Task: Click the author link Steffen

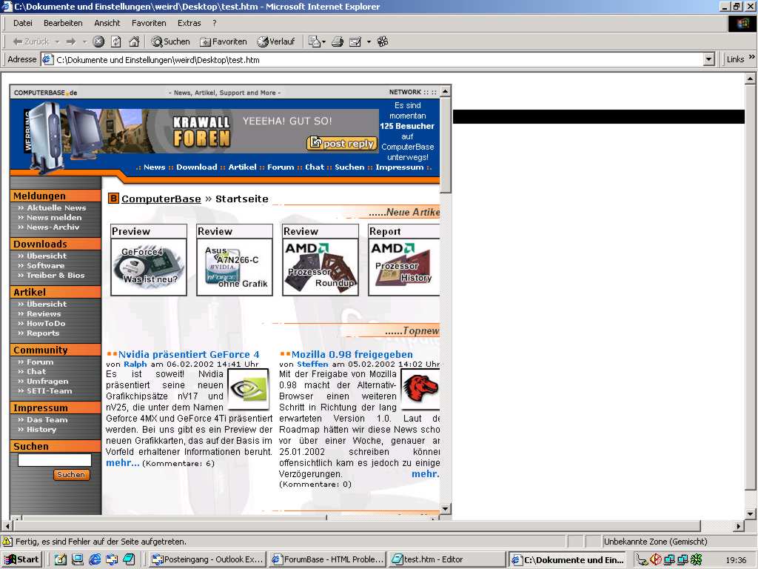Action: click(x=312, y=365)
